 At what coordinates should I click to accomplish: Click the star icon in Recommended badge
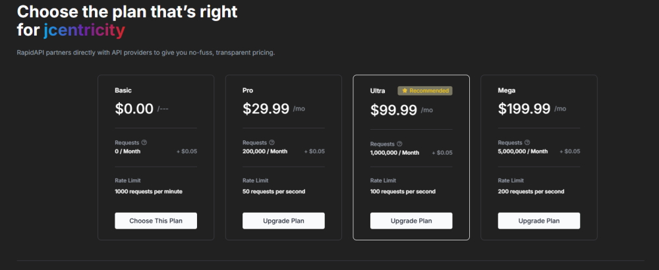405,91
